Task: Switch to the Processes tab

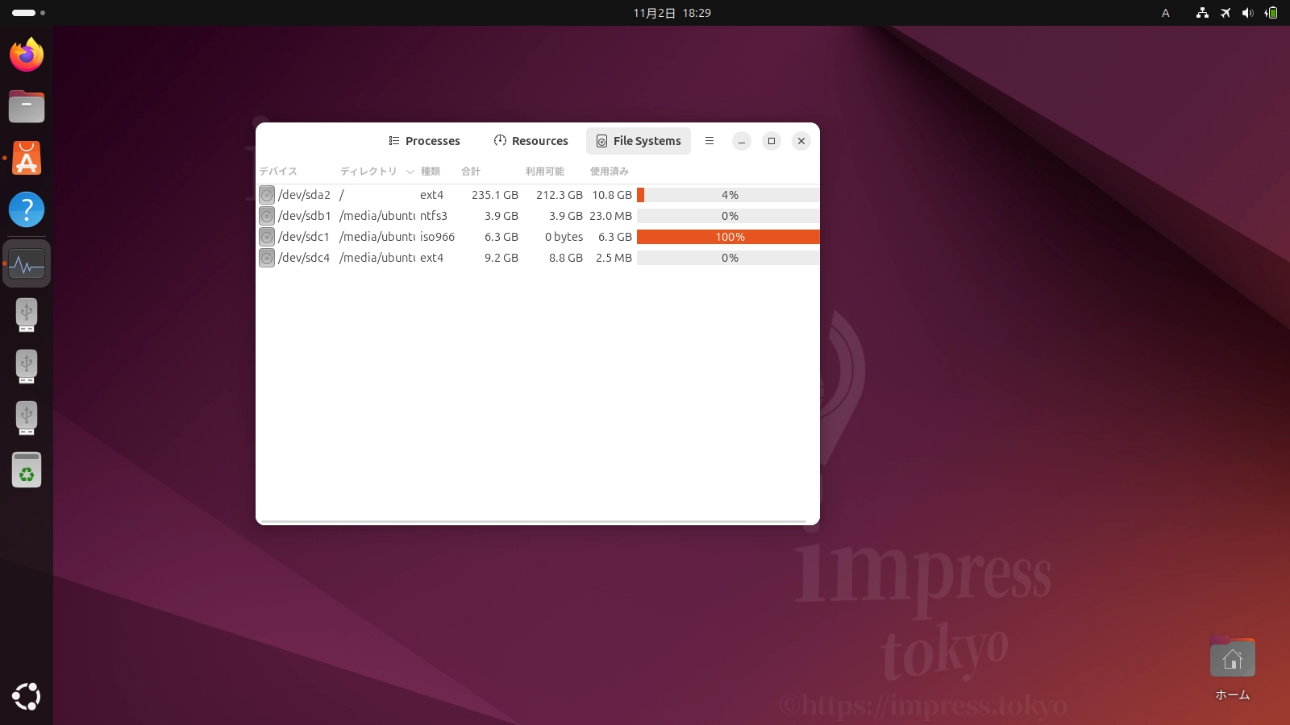Action: (424, 141)
